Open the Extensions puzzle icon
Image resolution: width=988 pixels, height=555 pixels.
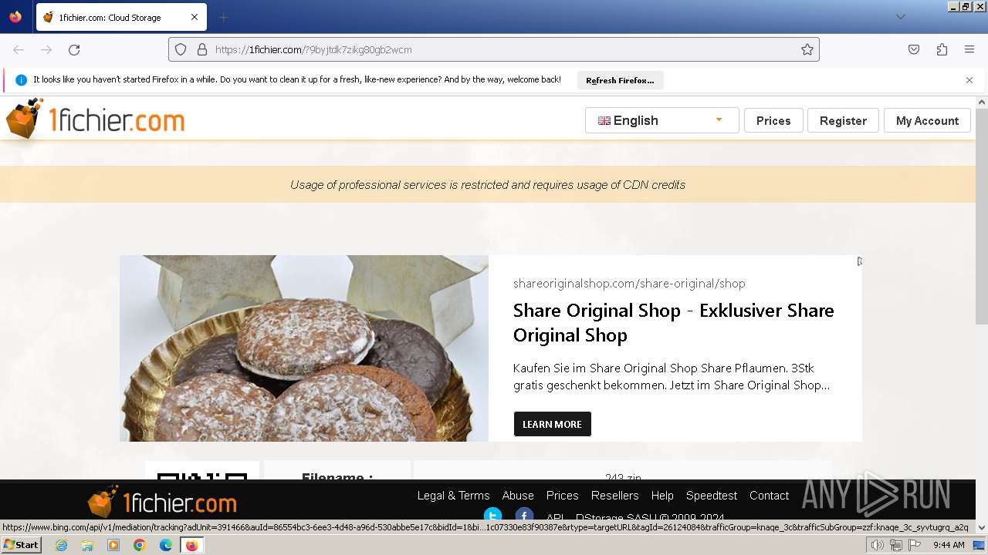[x=942, y=49]
